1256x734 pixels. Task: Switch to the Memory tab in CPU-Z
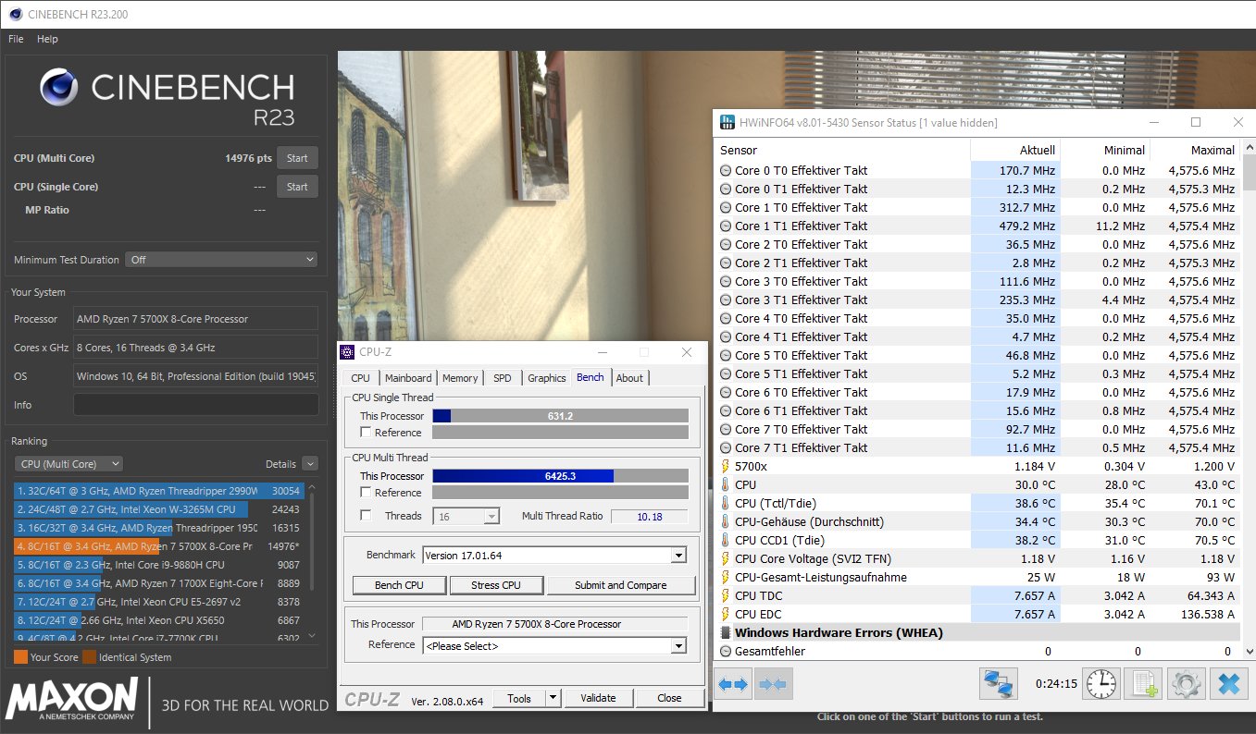pos(460,378)
